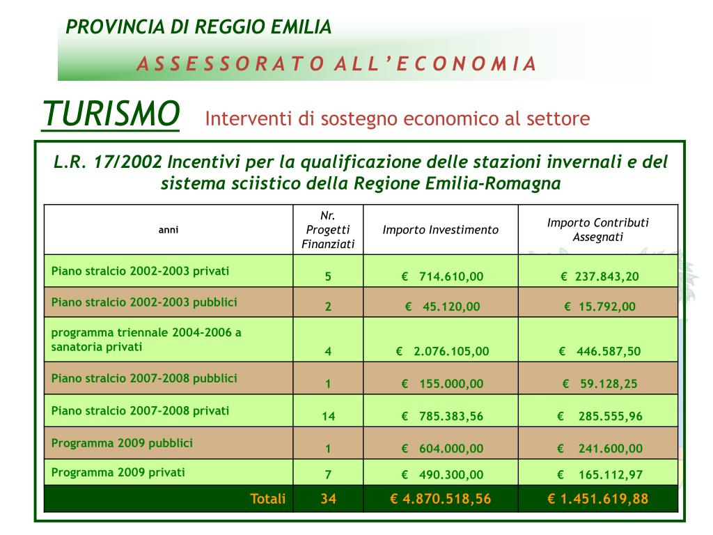Screen dimensions: 713x535
Task: Click the 'ASSESSORATO ALL'ECONOMIA' heading
Action: tap(337, 63)
